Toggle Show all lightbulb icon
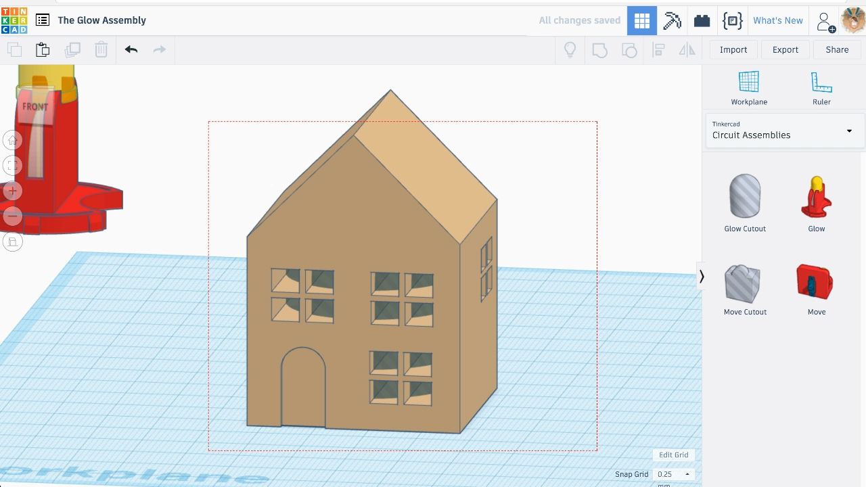Image resolution: width=866 pixels, height=487 pixels. [570, 49]
